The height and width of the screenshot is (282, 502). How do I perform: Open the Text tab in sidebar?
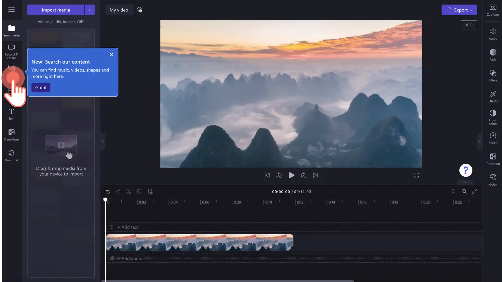tap(11, 114)
